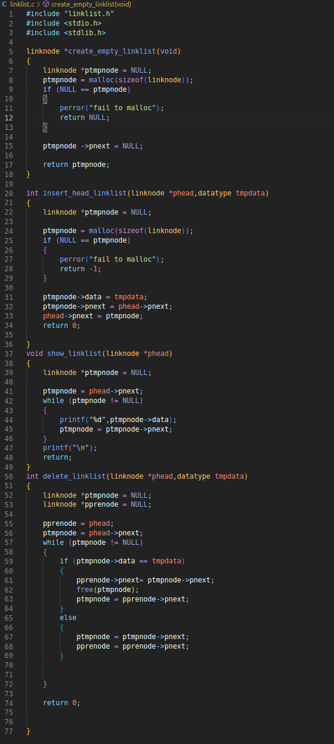Click 'while (ptmpnode != NULL)' on line 42
This screenshot has height=744, width=334.
93,401
